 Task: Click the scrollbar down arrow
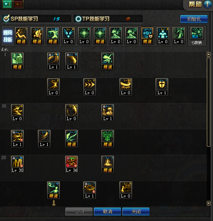coord(208,204)
